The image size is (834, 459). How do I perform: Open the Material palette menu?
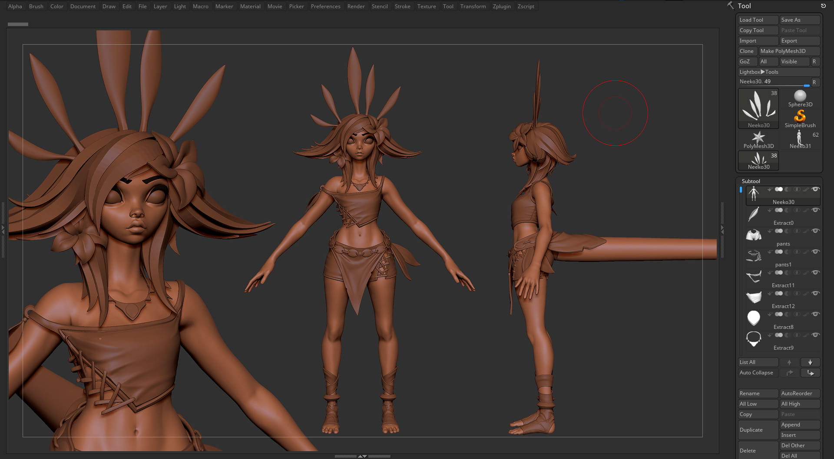click(250, 7)
